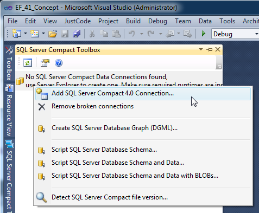259x213 pixels.
Task: Click the Cut scissors icon
Action: [92, 34]
